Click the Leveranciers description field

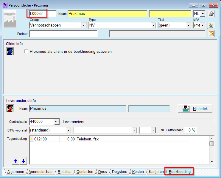(x=138, y=122)
